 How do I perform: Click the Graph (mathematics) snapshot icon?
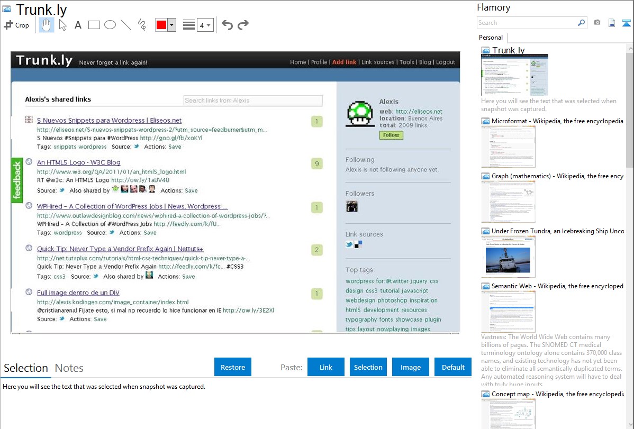485,176
